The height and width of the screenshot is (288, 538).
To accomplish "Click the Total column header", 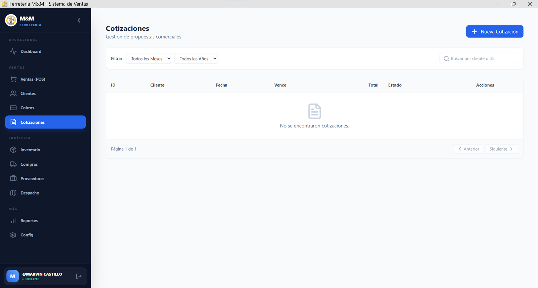I will coord(373,85).
